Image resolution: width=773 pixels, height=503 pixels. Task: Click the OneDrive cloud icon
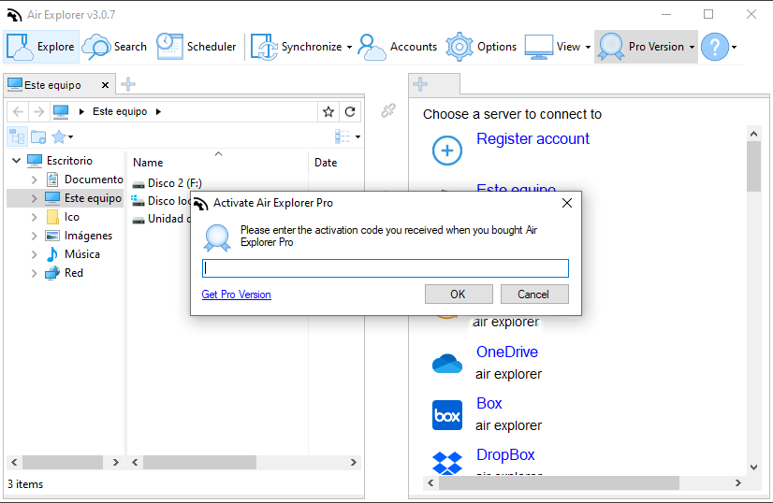(447, 364)
